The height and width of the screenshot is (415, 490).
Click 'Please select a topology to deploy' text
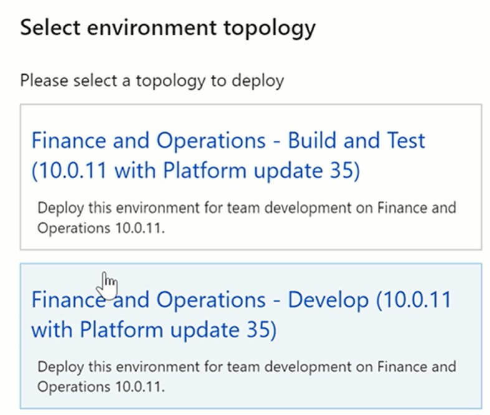point(151,80)
